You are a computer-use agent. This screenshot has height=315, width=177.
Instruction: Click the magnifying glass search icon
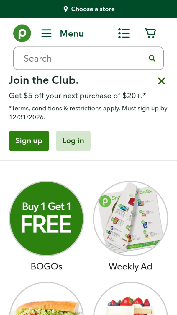152,58
